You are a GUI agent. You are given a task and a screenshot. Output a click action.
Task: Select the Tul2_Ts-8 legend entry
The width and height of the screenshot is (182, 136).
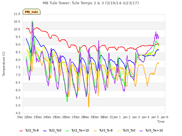29,130
